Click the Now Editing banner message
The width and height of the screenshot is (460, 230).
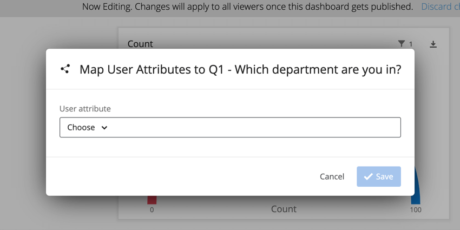pyautogui.click(x=247, y=6)
